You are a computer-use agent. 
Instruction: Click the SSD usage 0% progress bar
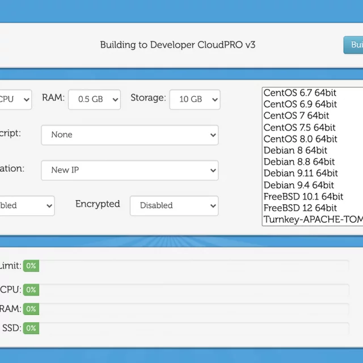click(186, 328)
